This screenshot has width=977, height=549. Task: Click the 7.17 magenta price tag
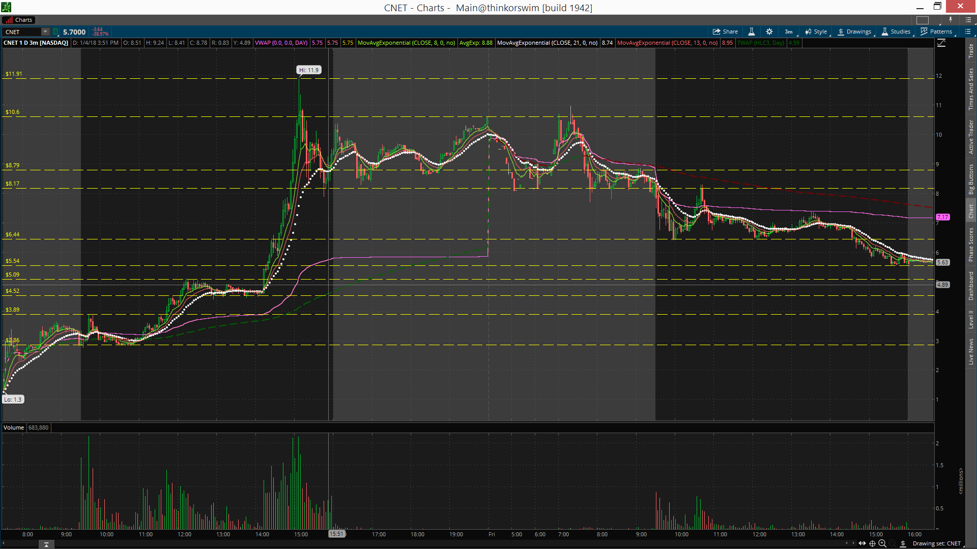942,217
